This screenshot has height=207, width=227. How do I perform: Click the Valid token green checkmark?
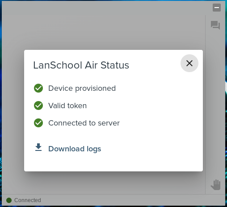tap(38, 106)
